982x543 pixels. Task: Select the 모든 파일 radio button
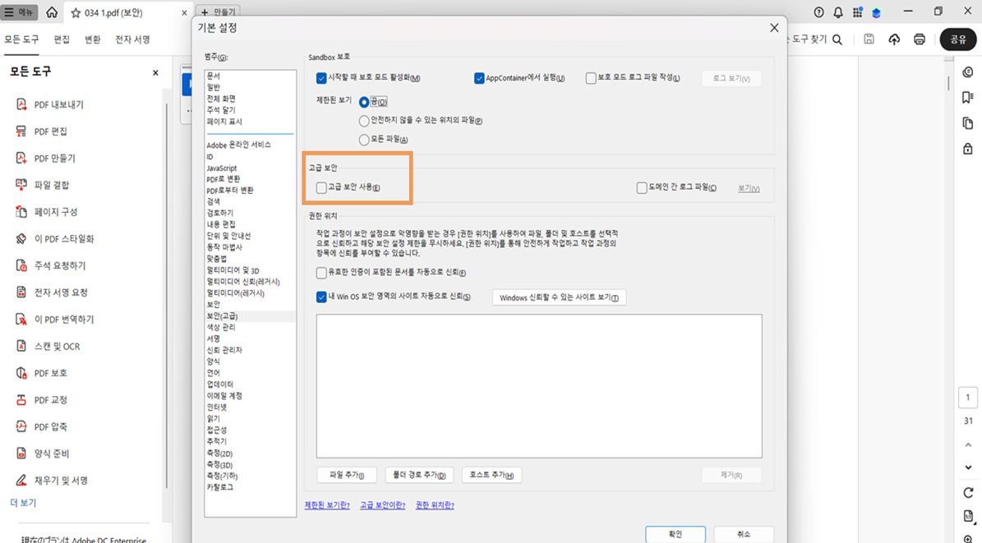point(364,140)
